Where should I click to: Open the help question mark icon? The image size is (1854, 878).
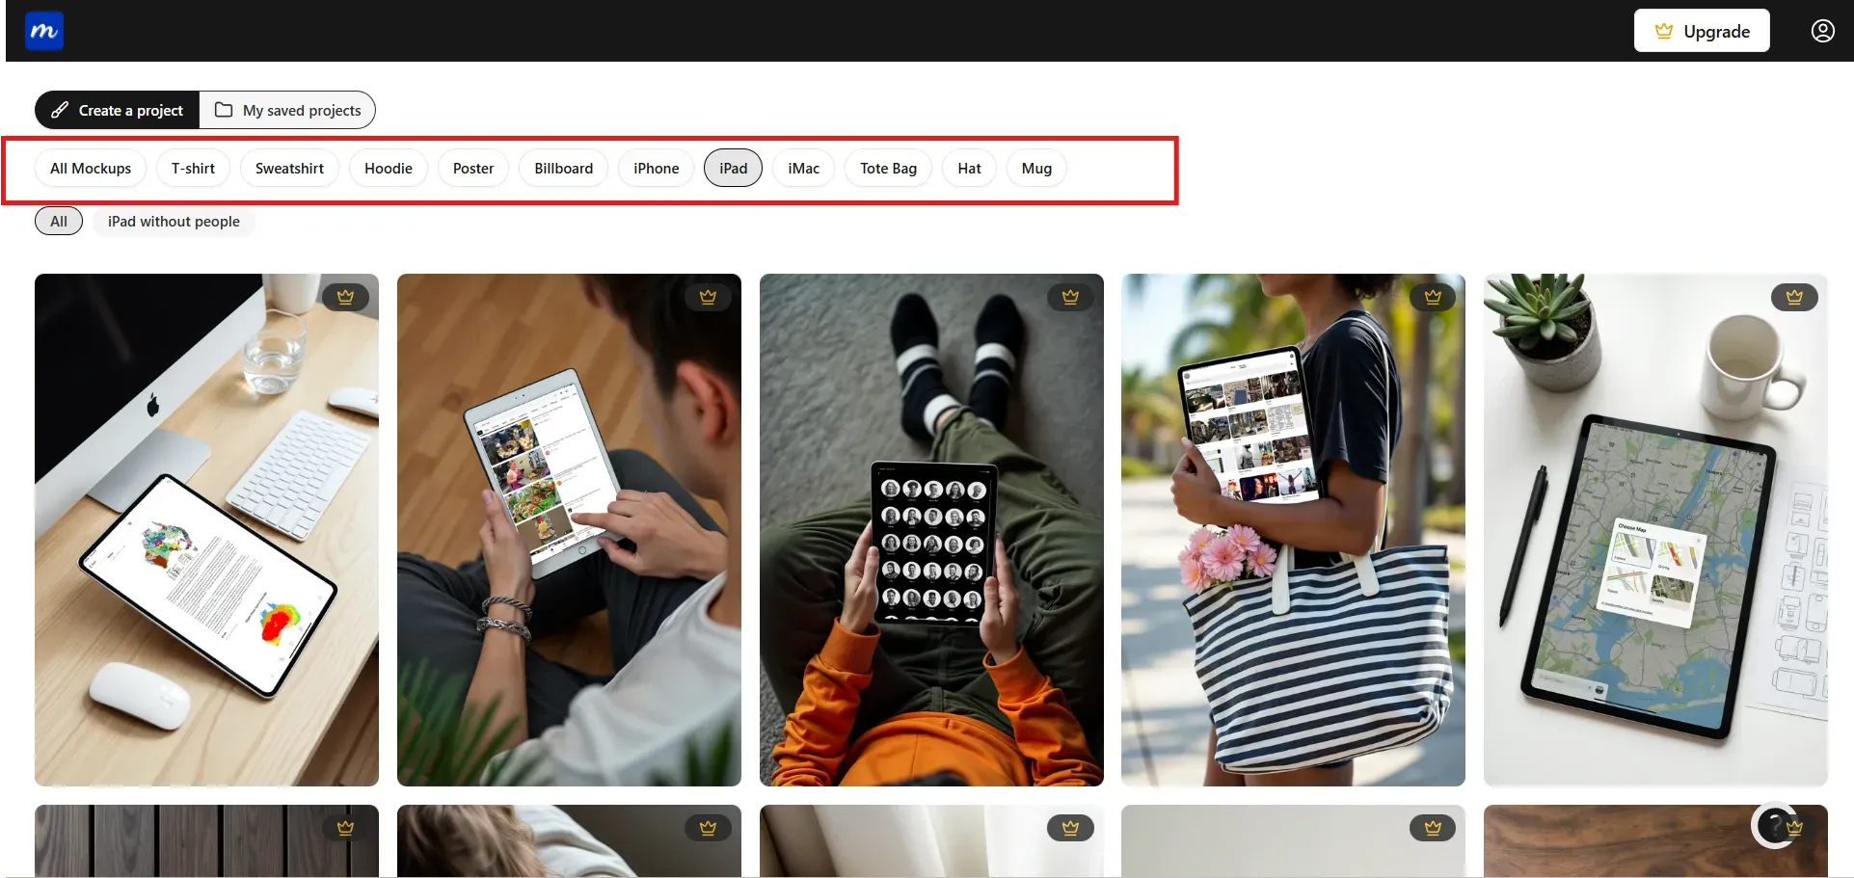[x=1772, y=825]
